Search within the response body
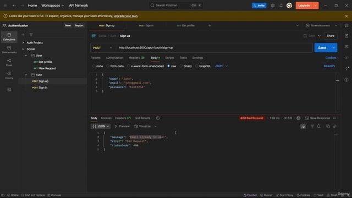Image resolution: width=352 pixels, height=198 pixels. coord(319,127)
